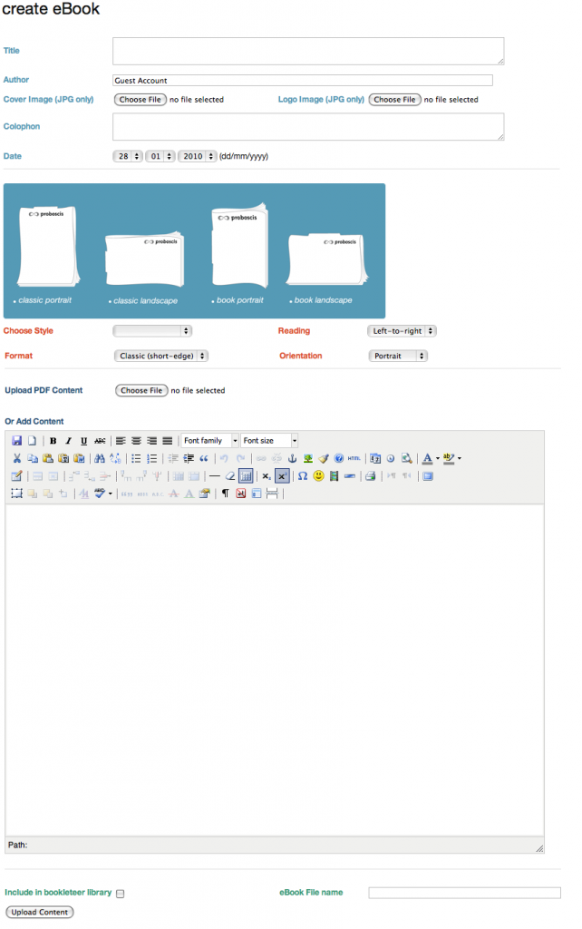The width and height of the screenshot is (582, 929).
Task: Insert a horizontal rule line
Action: tap(215, 476)
